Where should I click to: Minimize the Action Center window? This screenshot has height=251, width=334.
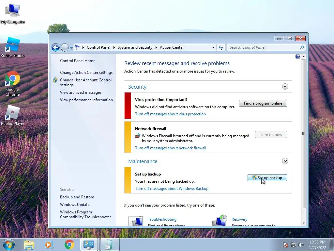coord(279,39)
